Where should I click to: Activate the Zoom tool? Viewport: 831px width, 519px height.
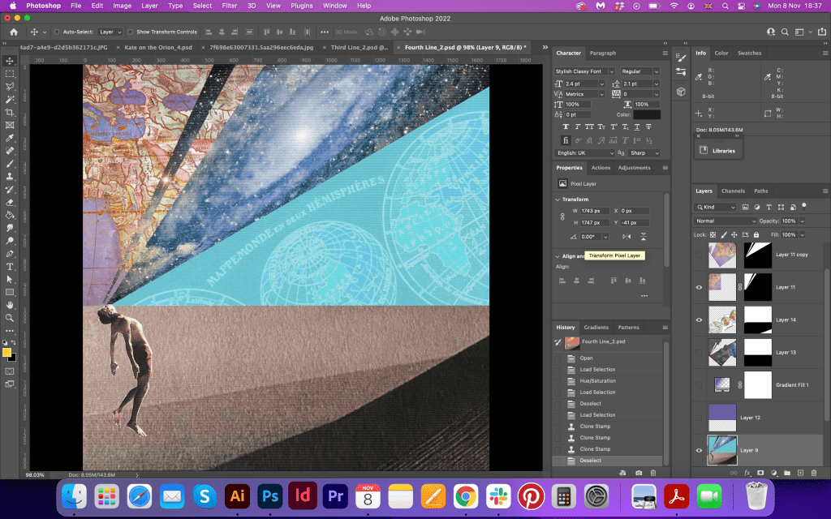click(x=10, y=318)
